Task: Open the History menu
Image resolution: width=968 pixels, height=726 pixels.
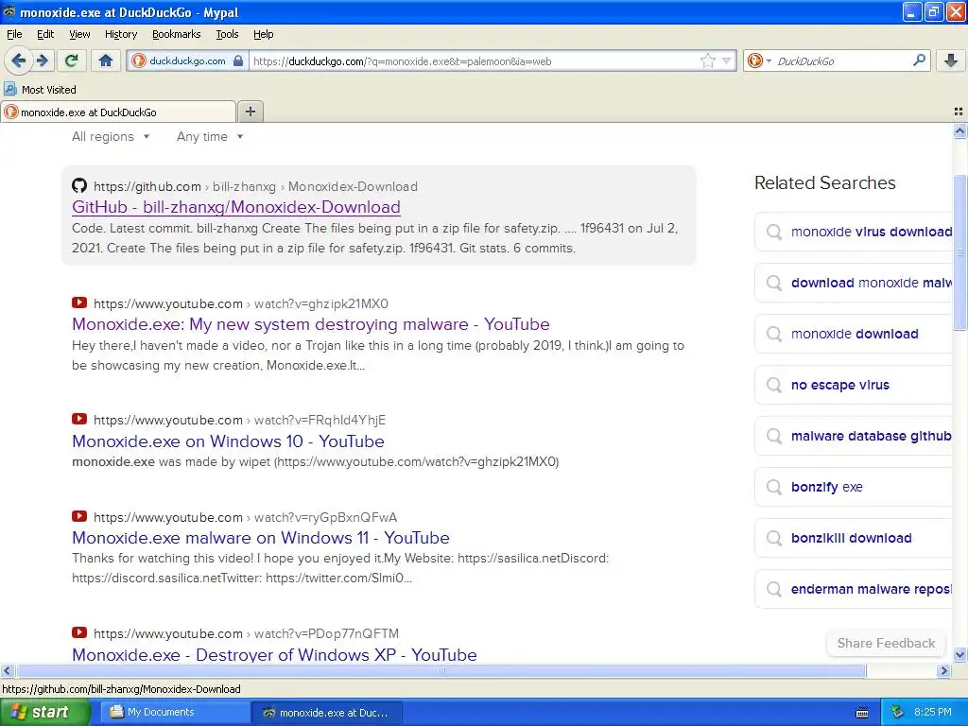Action: [x=120, y=35]
